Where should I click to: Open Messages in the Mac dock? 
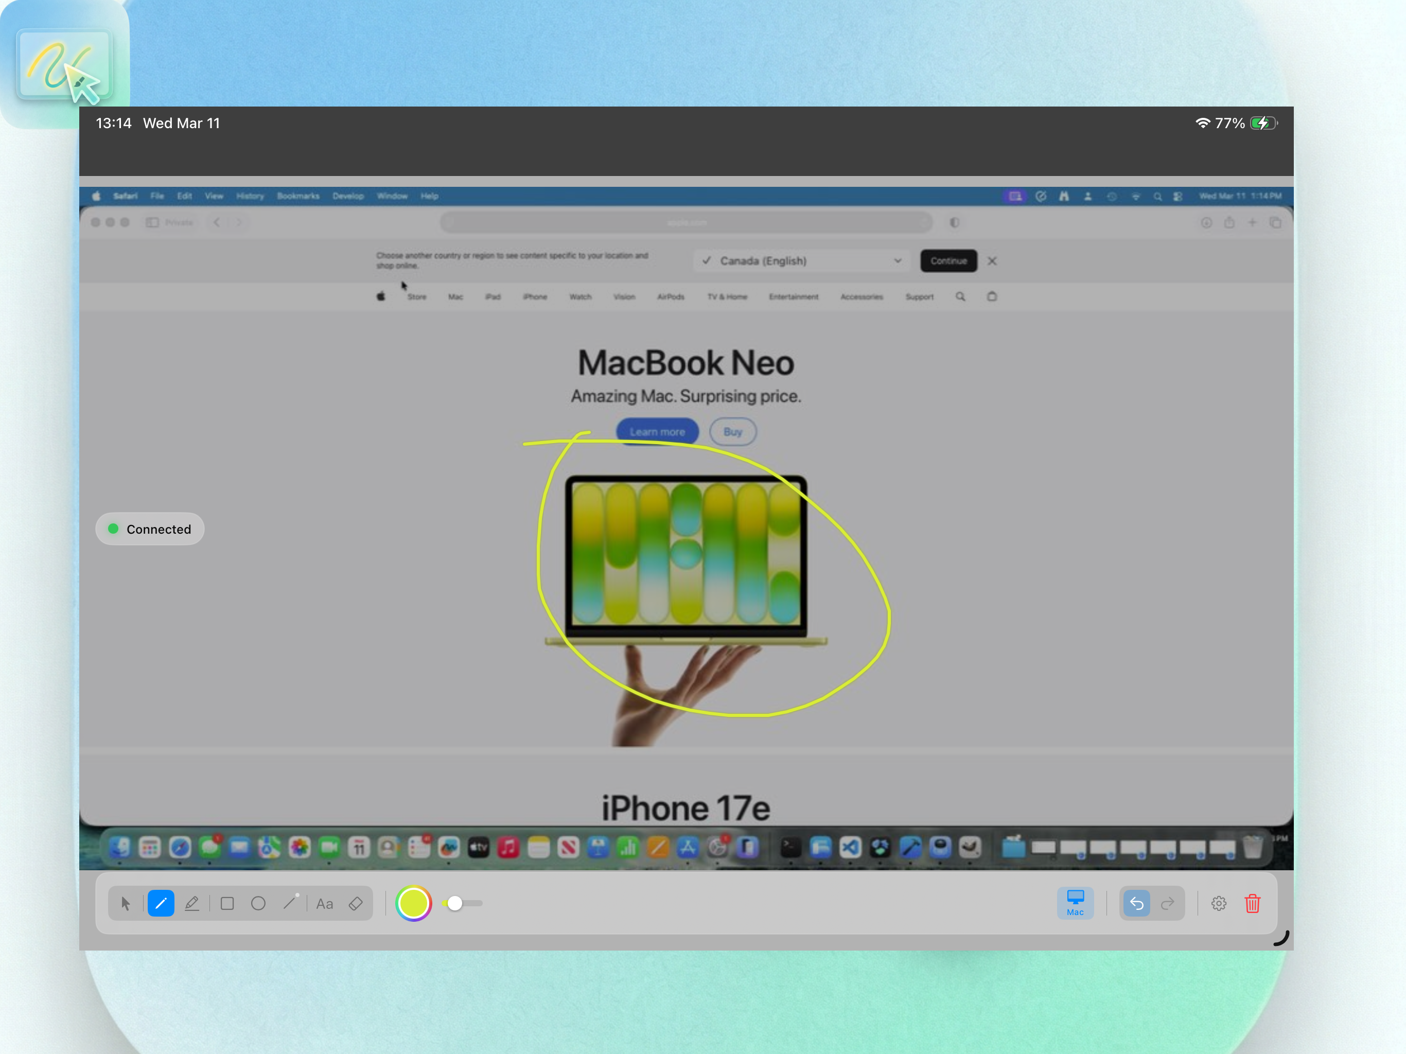click(x=210, y=847)
